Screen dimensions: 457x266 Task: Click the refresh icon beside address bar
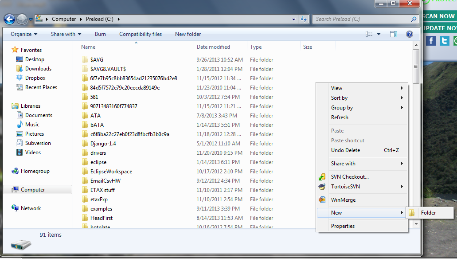click(304, 19)
